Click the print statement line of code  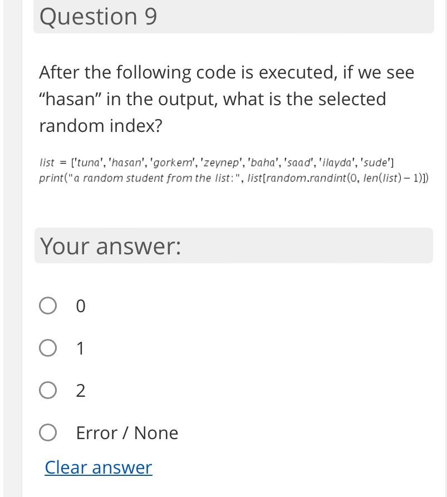click(x=234, y=178)
